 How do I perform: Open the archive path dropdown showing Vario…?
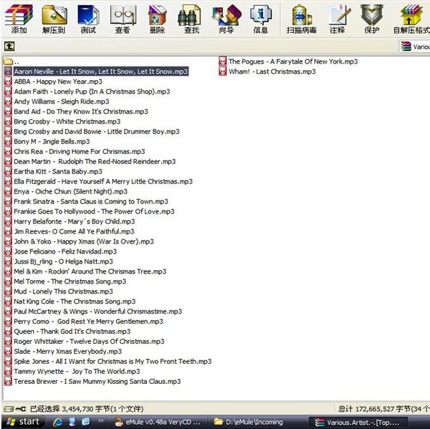click(x=414, y=47)
